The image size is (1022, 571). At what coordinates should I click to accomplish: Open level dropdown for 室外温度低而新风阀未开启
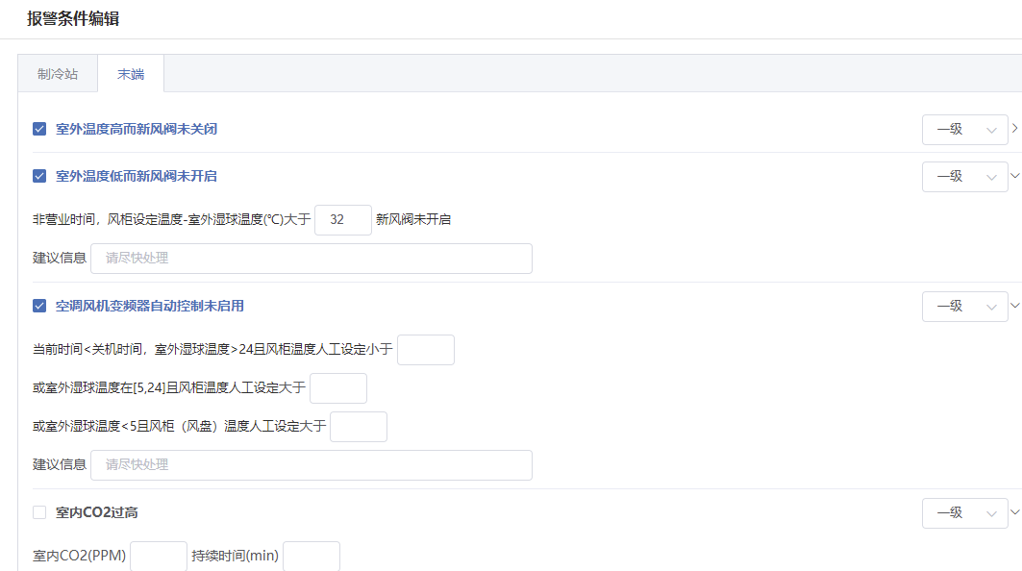coord(964,176)
